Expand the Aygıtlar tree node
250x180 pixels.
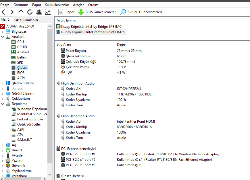pyautogui.click(x=2, y=156)
